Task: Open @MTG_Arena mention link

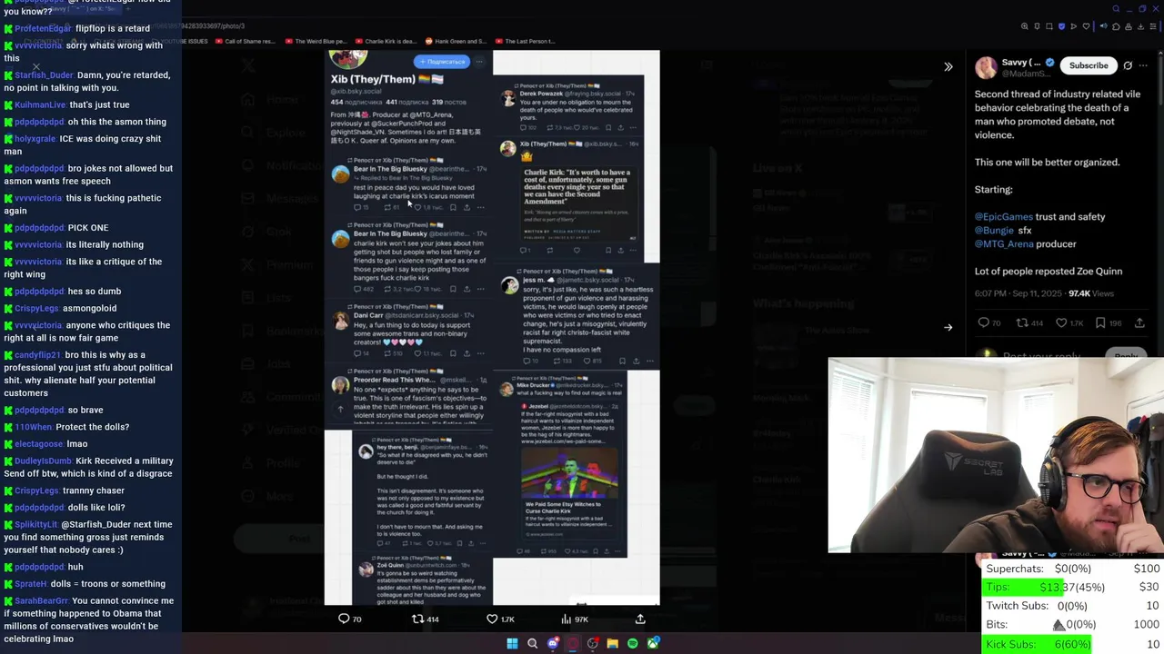Action: tap(1004, 244)
